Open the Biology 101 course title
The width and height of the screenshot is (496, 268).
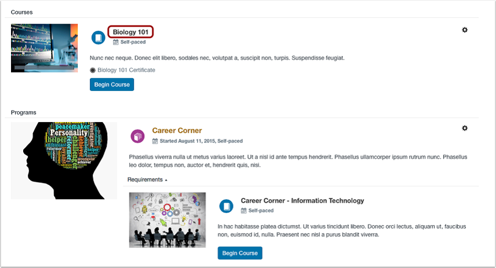[x=130, y=32]
